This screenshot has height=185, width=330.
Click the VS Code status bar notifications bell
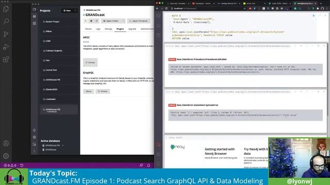click(x=148, y=165)
